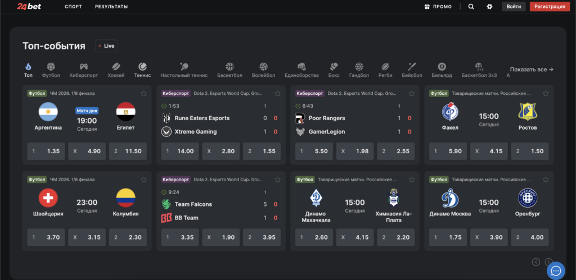Select the Регби sport filter
The width and height of the screenshot is (576, 280).
tap(385, 70)
